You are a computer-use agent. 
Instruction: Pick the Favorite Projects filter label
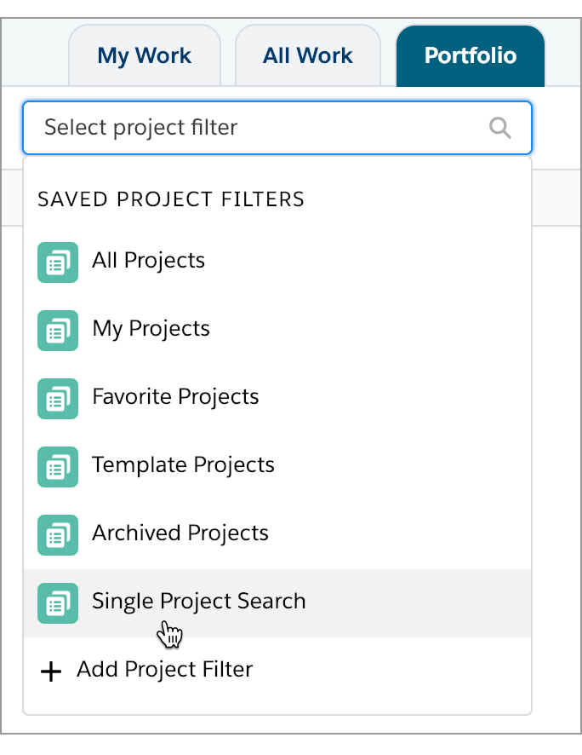(175, 397)
